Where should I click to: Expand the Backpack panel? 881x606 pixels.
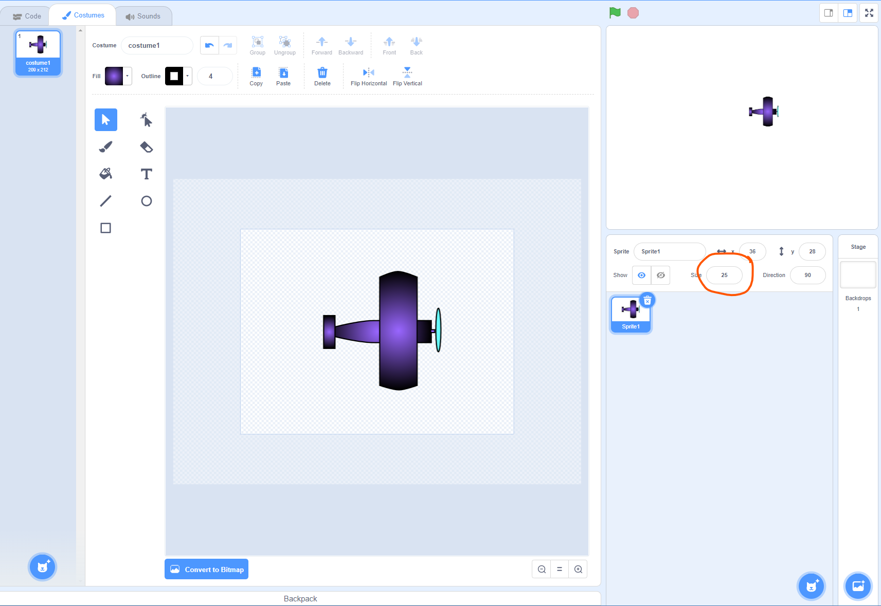[x=300, y=598]
